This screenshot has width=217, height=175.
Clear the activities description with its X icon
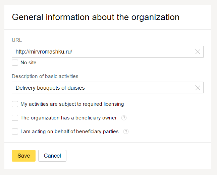pos(198,88)
